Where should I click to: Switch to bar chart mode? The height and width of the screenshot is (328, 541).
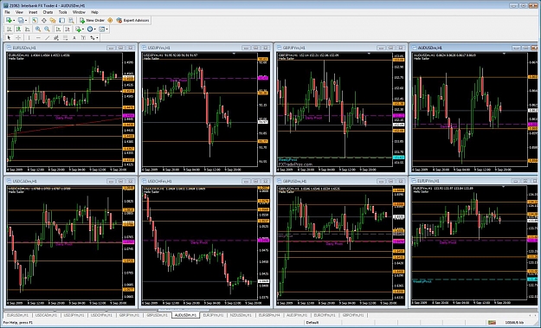coord(10,29)
